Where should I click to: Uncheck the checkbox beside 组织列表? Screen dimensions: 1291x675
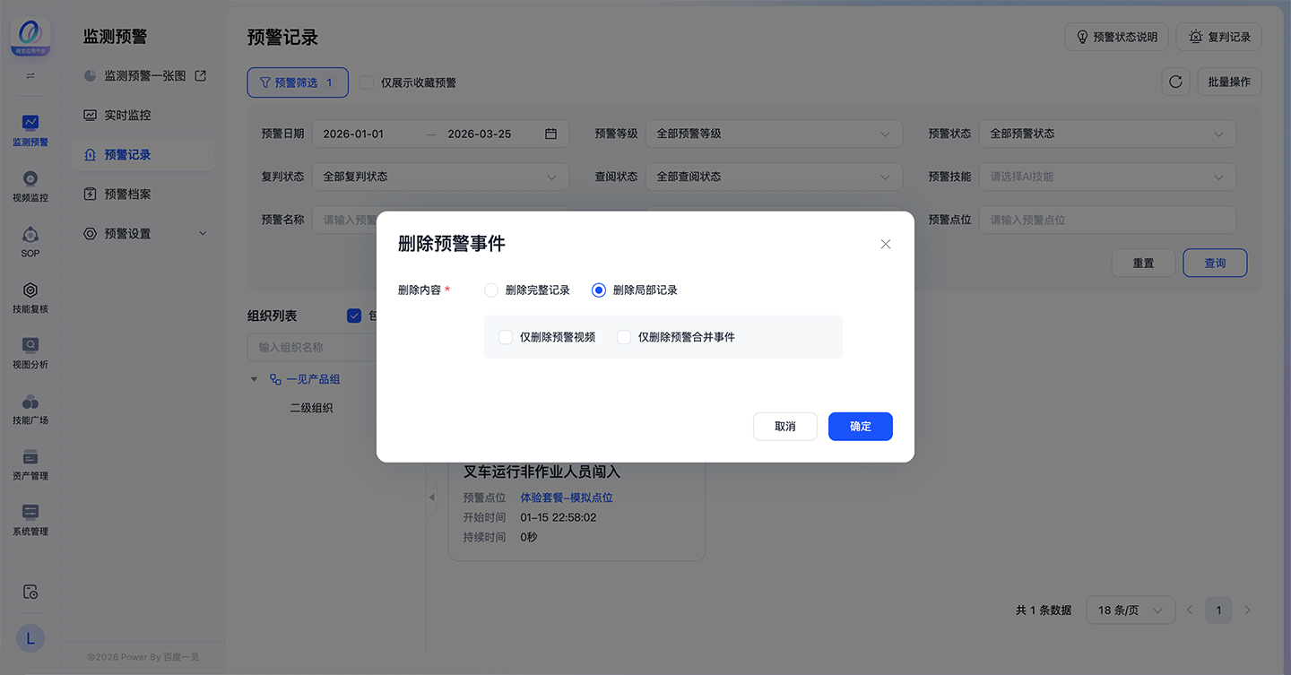pyautogui.click(x=354, y=316)
